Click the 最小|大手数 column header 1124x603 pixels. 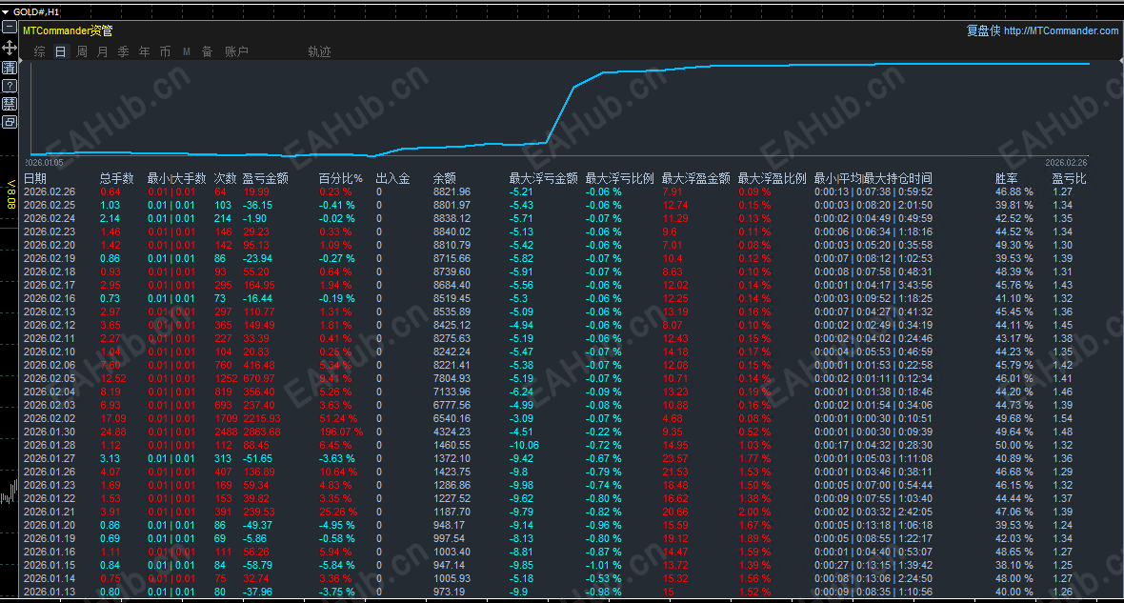tap(176, 178)
